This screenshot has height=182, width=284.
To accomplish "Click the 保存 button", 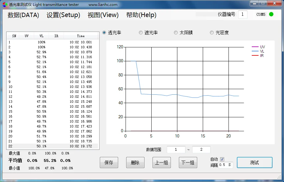I will click(x=109, y=162).
